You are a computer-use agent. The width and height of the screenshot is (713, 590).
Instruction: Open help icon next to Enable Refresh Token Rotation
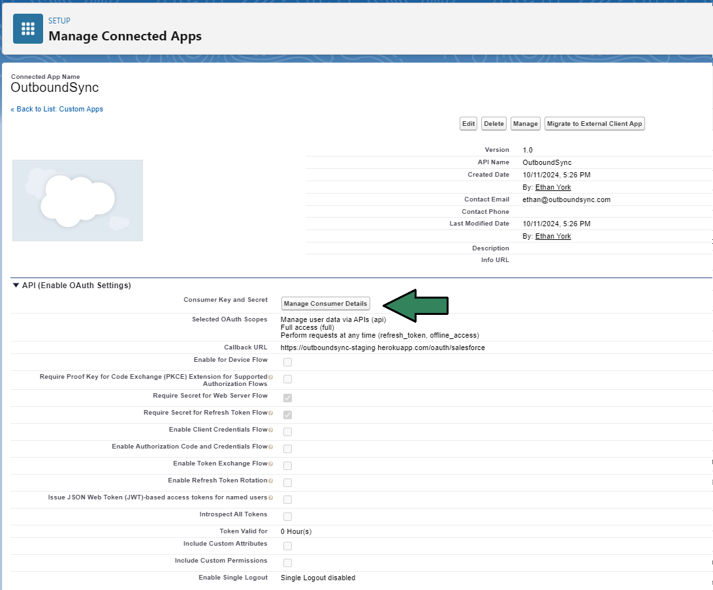pos(270,480)
